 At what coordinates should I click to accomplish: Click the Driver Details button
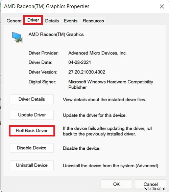[32, 99]
